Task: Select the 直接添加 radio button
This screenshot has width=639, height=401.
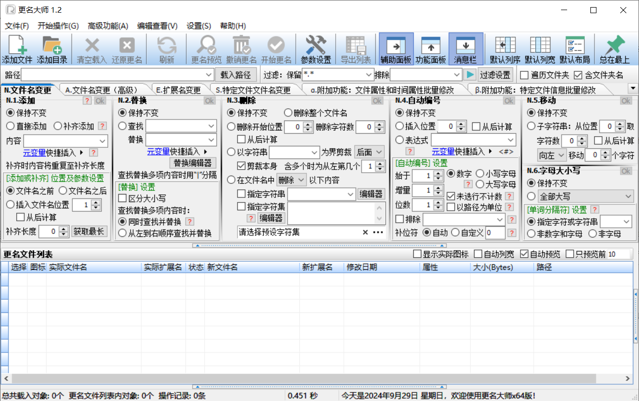Action: pos(10,126)
